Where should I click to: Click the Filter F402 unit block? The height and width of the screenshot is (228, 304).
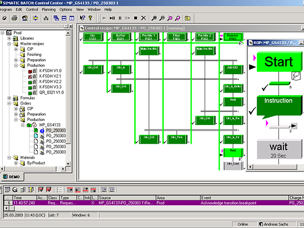point(177,37)
